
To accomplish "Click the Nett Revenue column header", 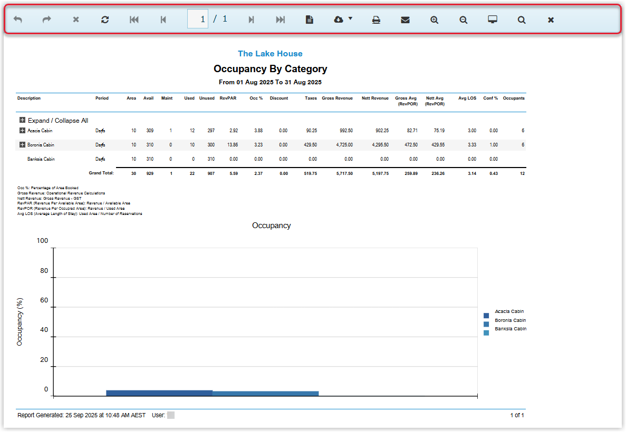I will tap(375, 98).
